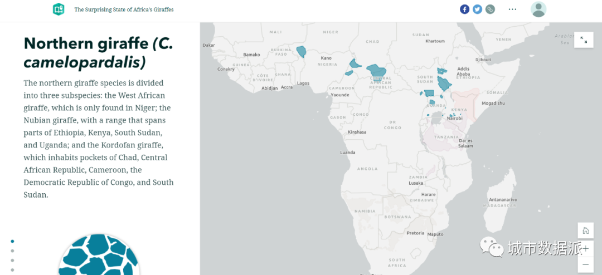Click the Accra city label
Viewport: 602px width, 275px height.
pyautogui.click(x=287, y=87)
